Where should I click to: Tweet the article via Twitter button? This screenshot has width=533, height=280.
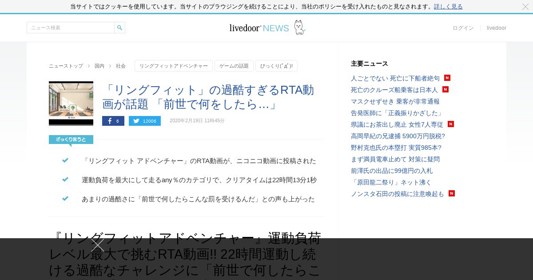(145, 121)
